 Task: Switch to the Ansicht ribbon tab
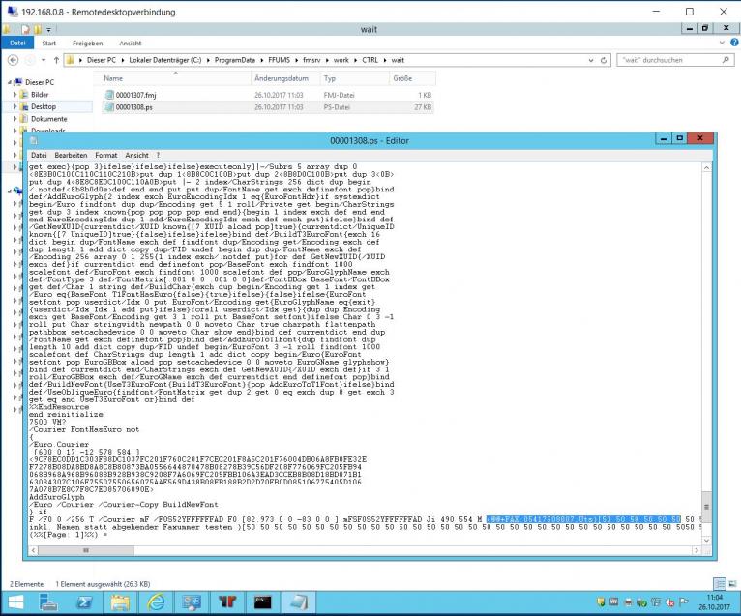point(130,44)
